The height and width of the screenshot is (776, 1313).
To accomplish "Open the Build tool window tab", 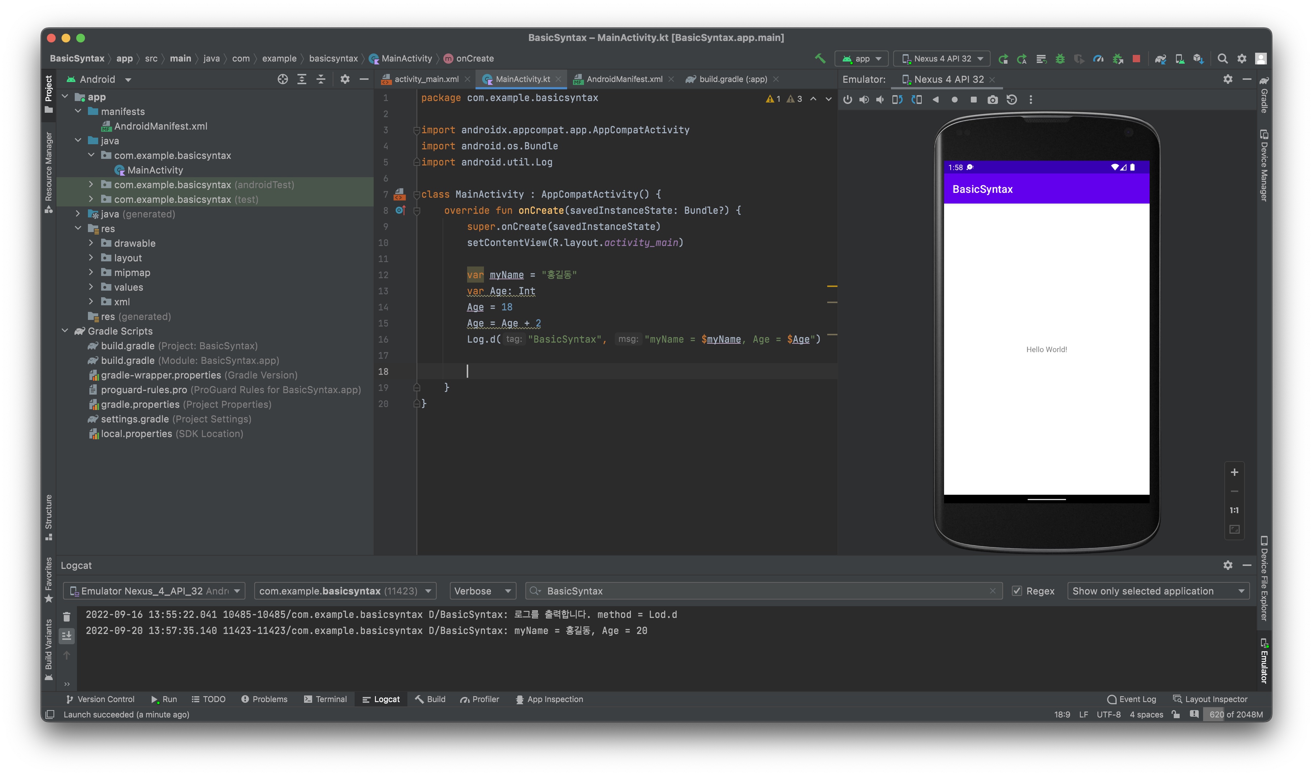I will pyautogui.click(x=430, y=699).
